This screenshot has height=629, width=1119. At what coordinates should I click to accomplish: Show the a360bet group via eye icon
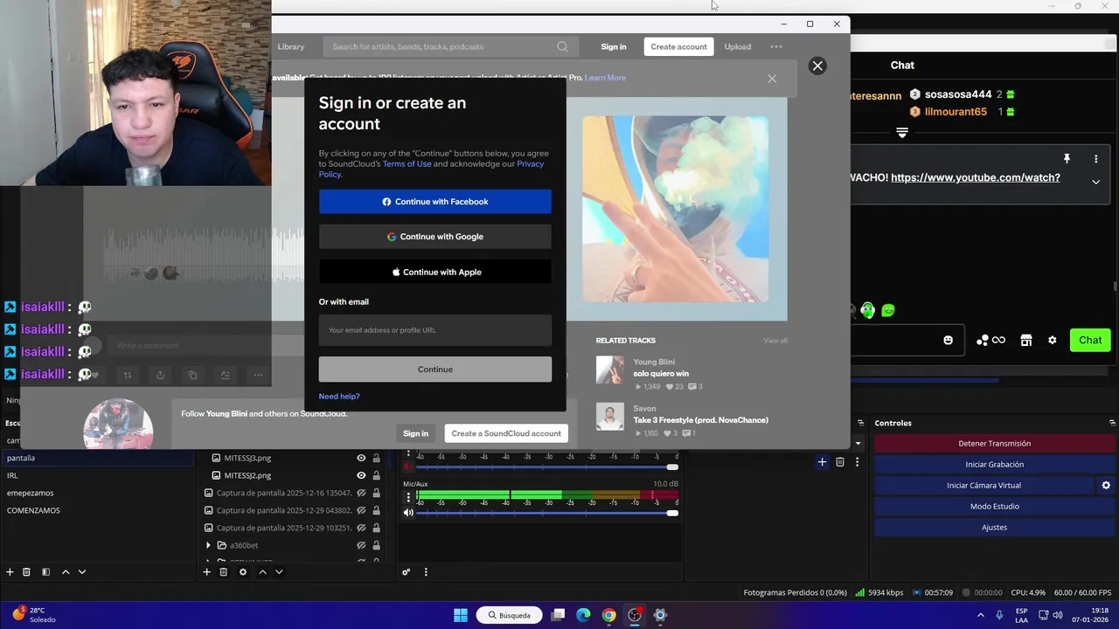[361, 545]
